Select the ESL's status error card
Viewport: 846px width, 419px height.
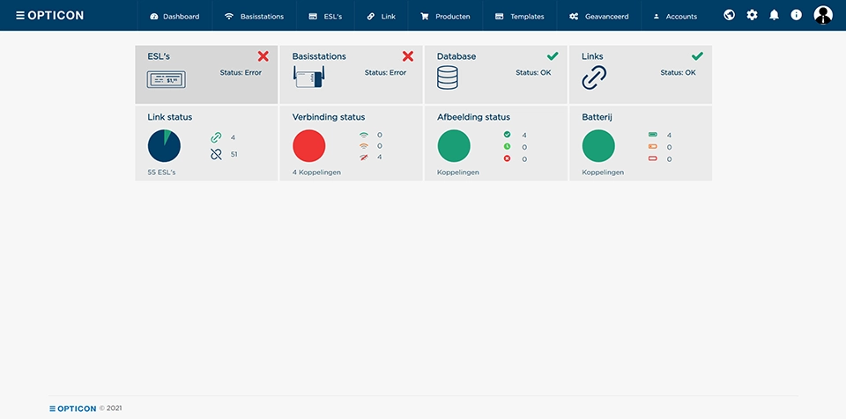(206, 74)
